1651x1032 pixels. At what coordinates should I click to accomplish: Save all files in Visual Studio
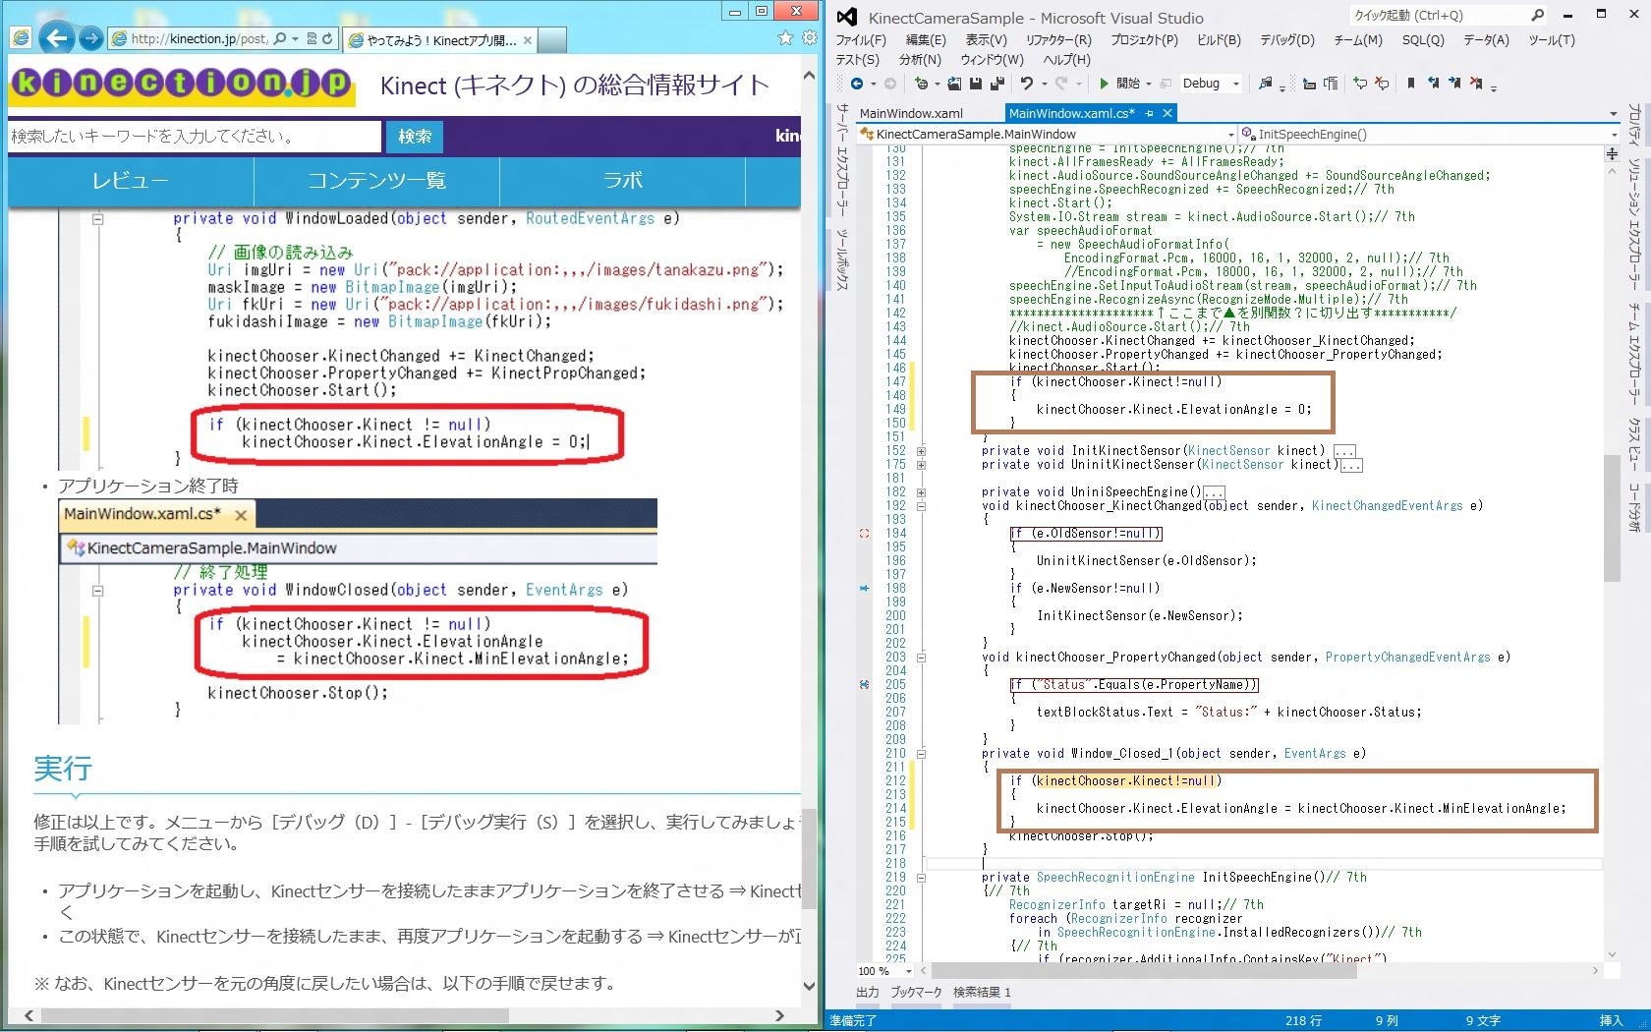(997, 84)
